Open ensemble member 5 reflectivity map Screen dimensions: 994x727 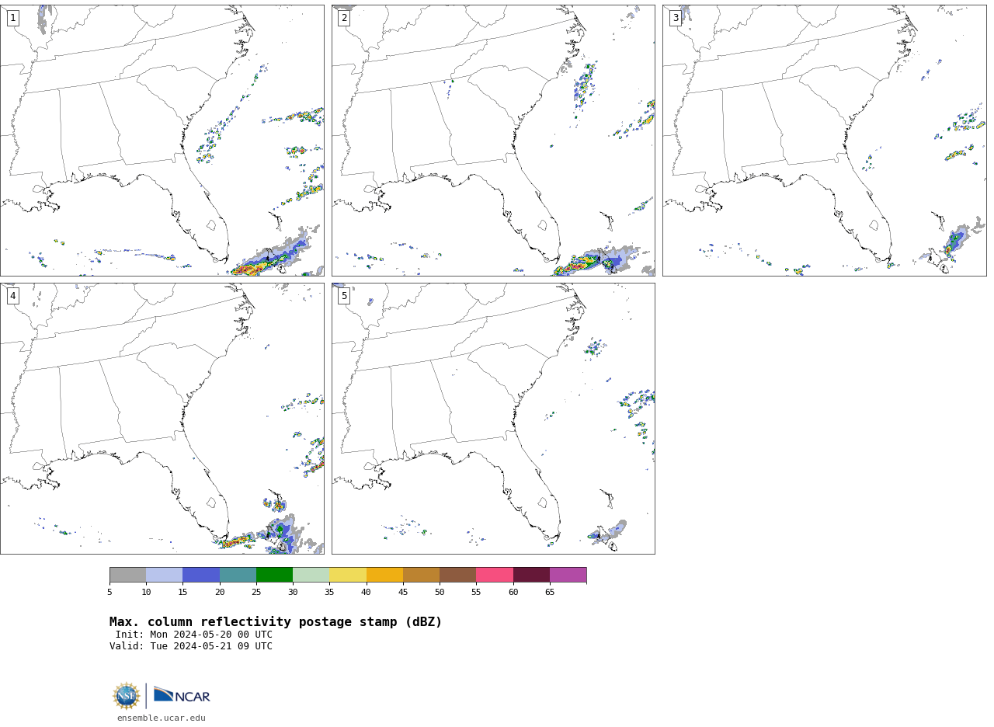point(493,419)
